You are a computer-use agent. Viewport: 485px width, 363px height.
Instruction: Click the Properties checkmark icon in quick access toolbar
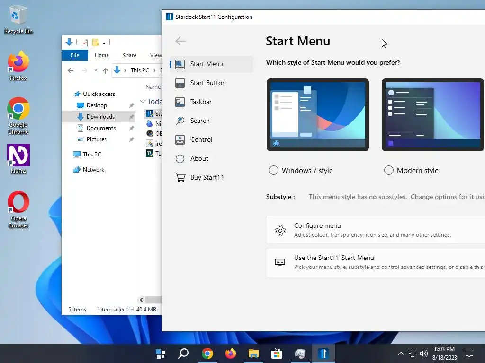(x=84, y=42)
